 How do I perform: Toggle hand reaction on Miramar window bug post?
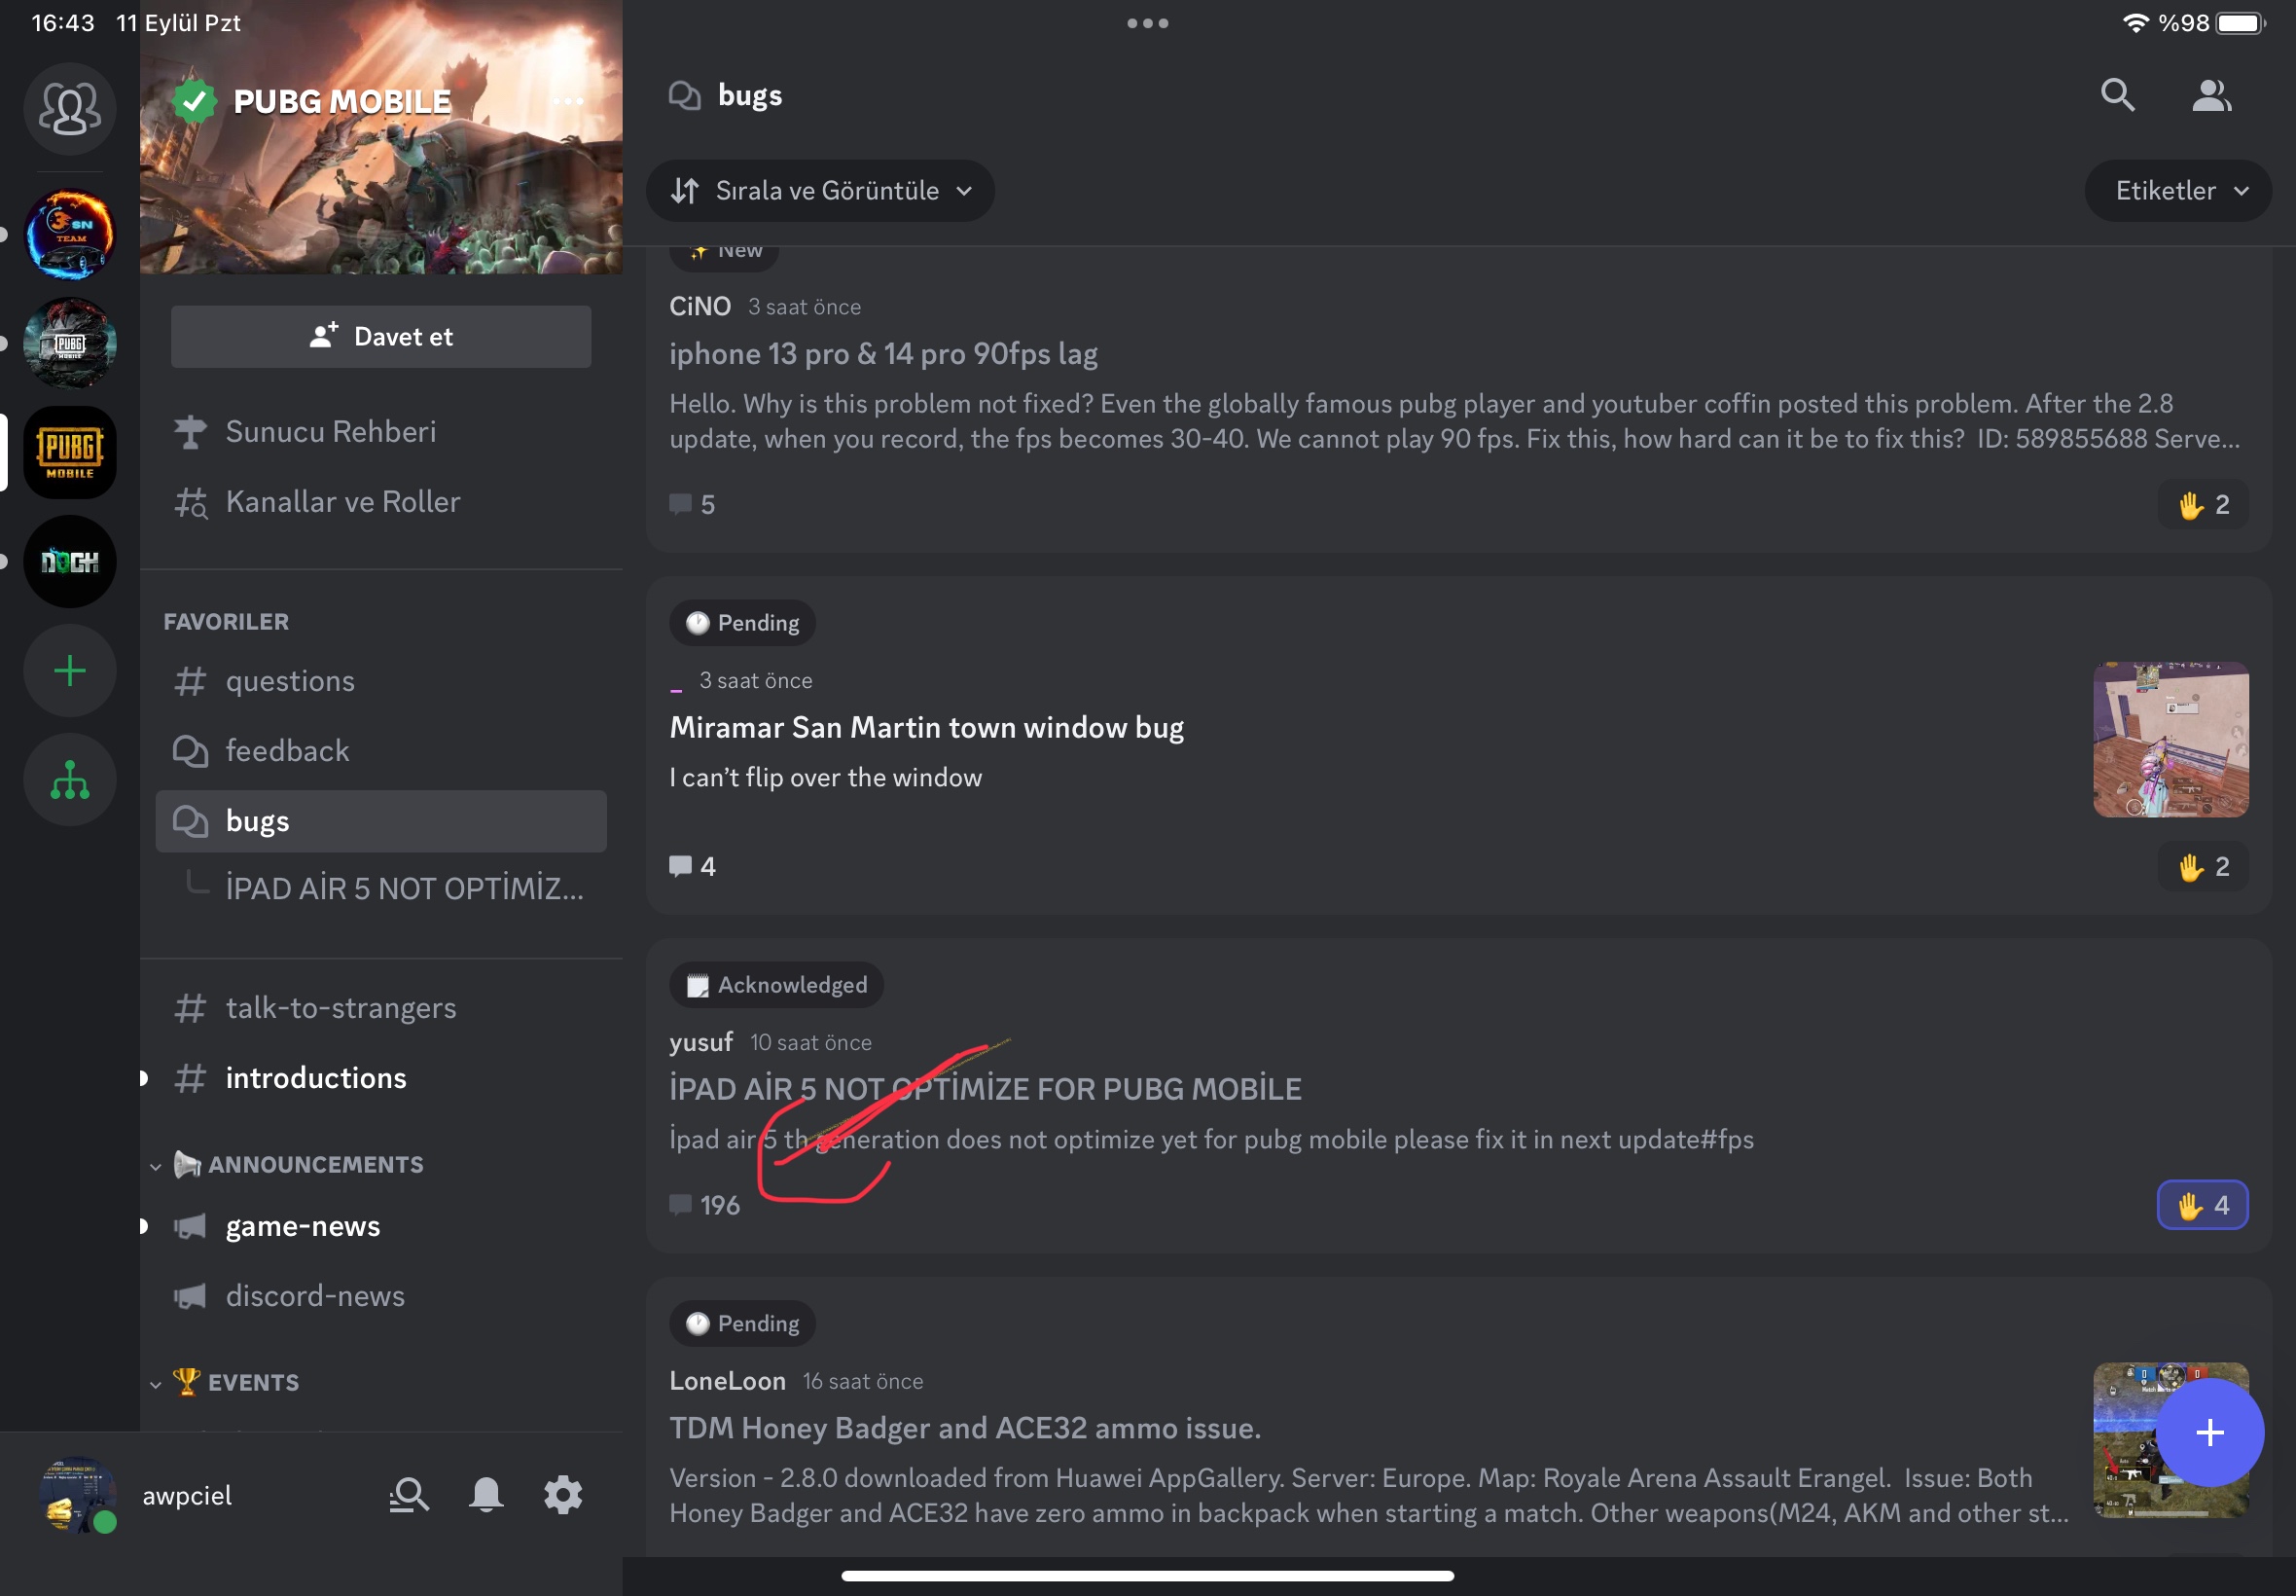click(2203, 866)
